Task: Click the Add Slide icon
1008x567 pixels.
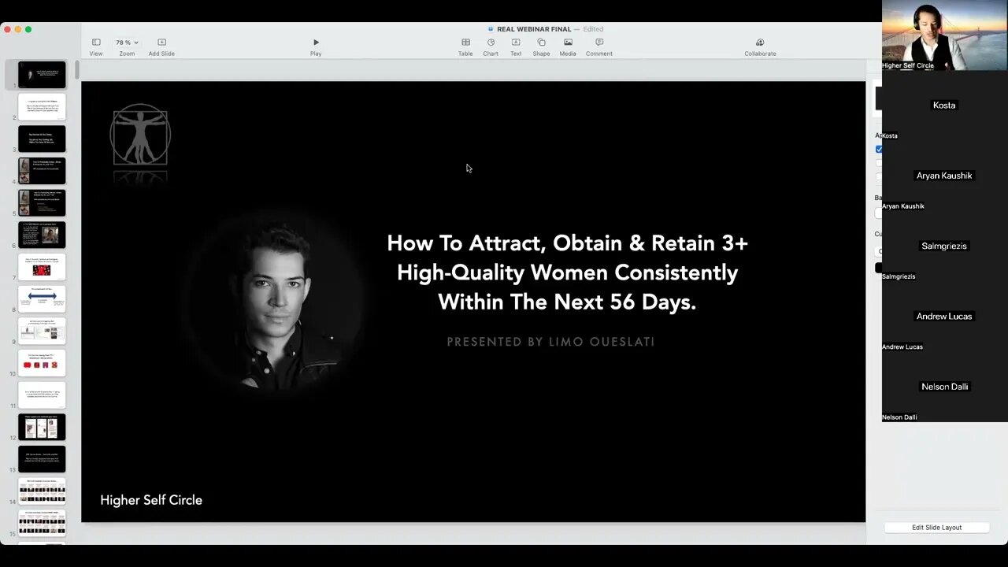Action: click(x=161, y=43)
